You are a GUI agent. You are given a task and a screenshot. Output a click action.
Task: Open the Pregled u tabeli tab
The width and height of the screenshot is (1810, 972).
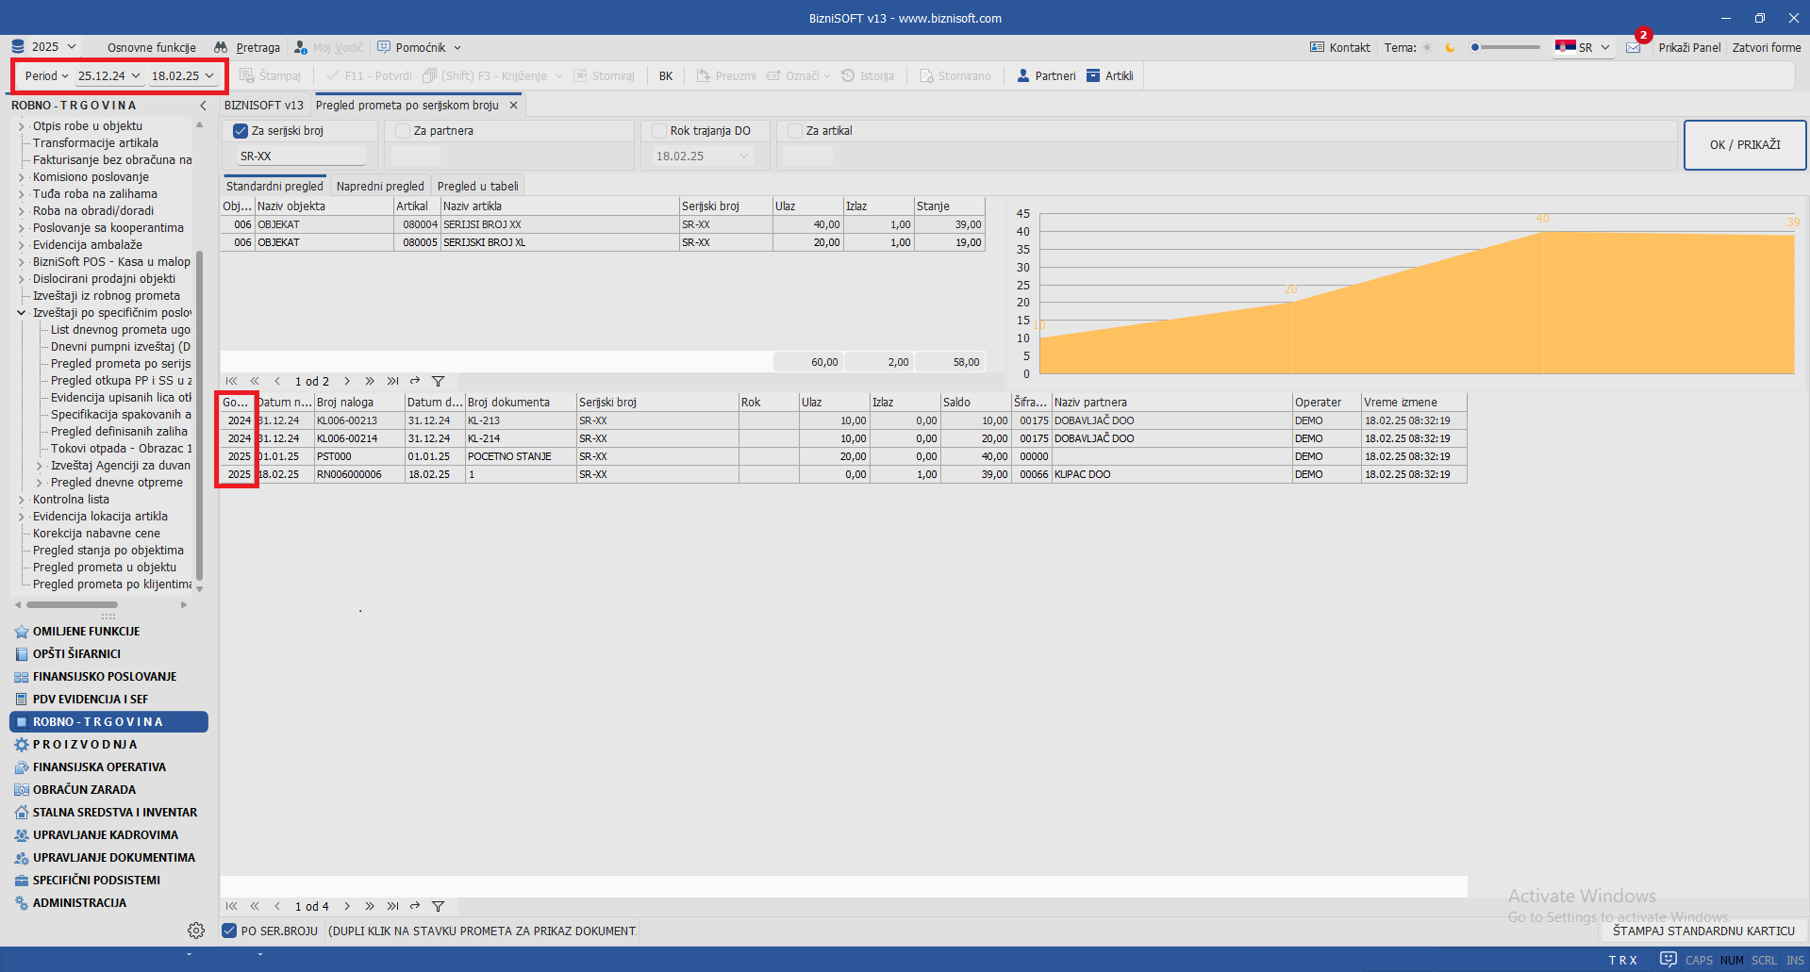pos(477,187)
